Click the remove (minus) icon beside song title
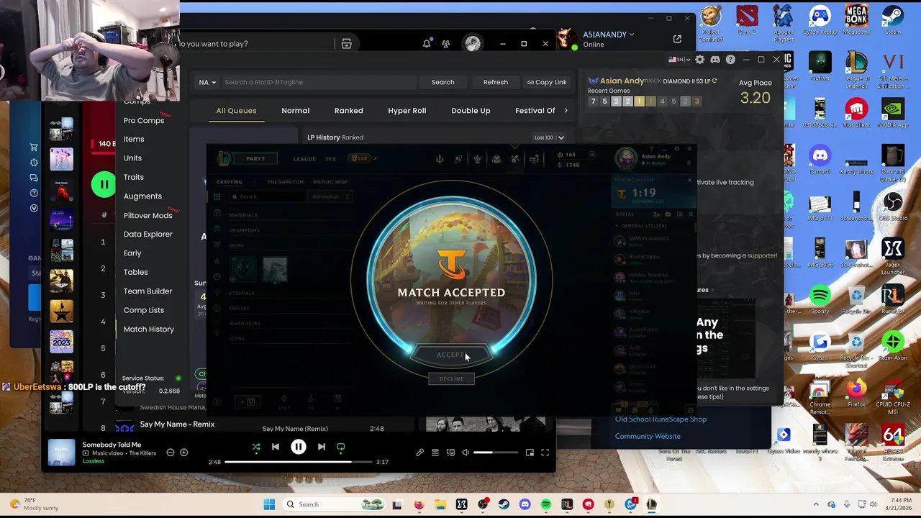The image size is (921, 518). 171,453
